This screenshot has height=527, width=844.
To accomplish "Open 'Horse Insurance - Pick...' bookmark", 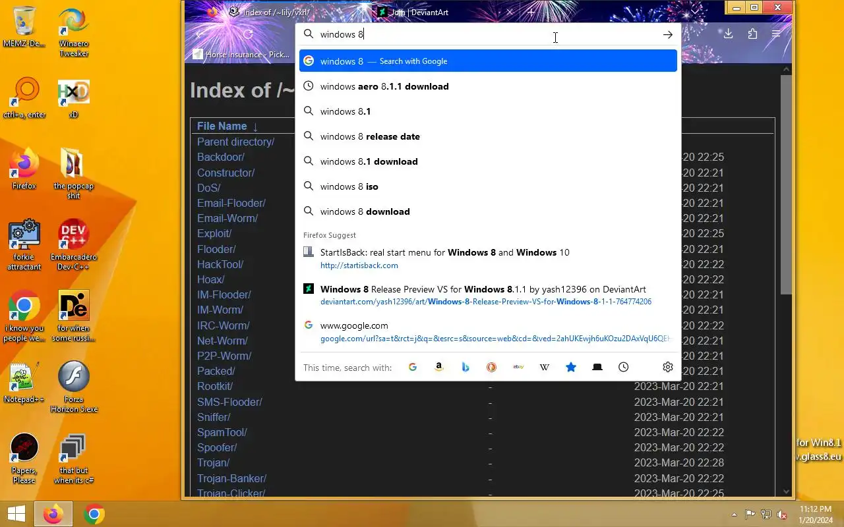I will pyautogui.click(x=241, y=55).
